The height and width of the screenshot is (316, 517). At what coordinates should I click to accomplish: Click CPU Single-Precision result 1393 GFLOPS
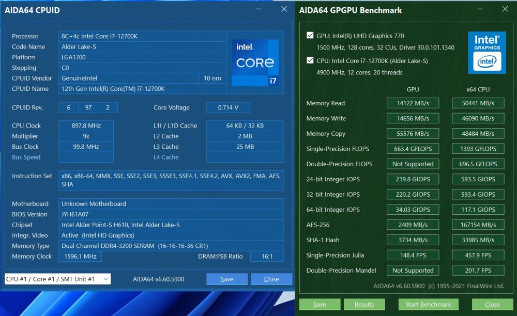click(x=478, y=149)
